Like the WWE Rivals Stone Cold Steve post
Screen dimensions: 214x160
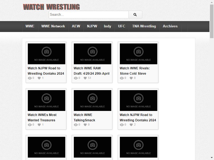[131, 78]
